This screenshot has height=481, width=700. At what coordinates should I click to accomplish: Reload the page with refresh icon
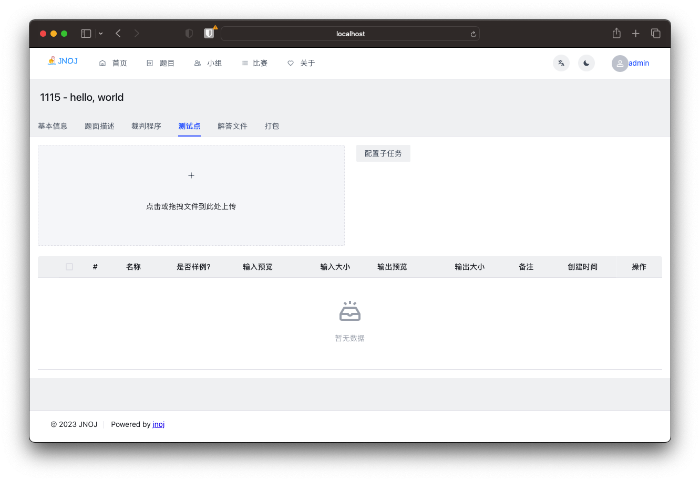(x=473, y=34)
